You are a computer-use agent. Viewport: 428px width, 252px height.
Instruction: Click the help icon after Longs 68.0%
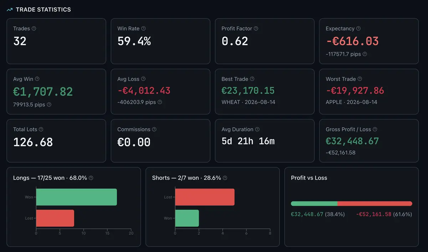tap(91, 178)
